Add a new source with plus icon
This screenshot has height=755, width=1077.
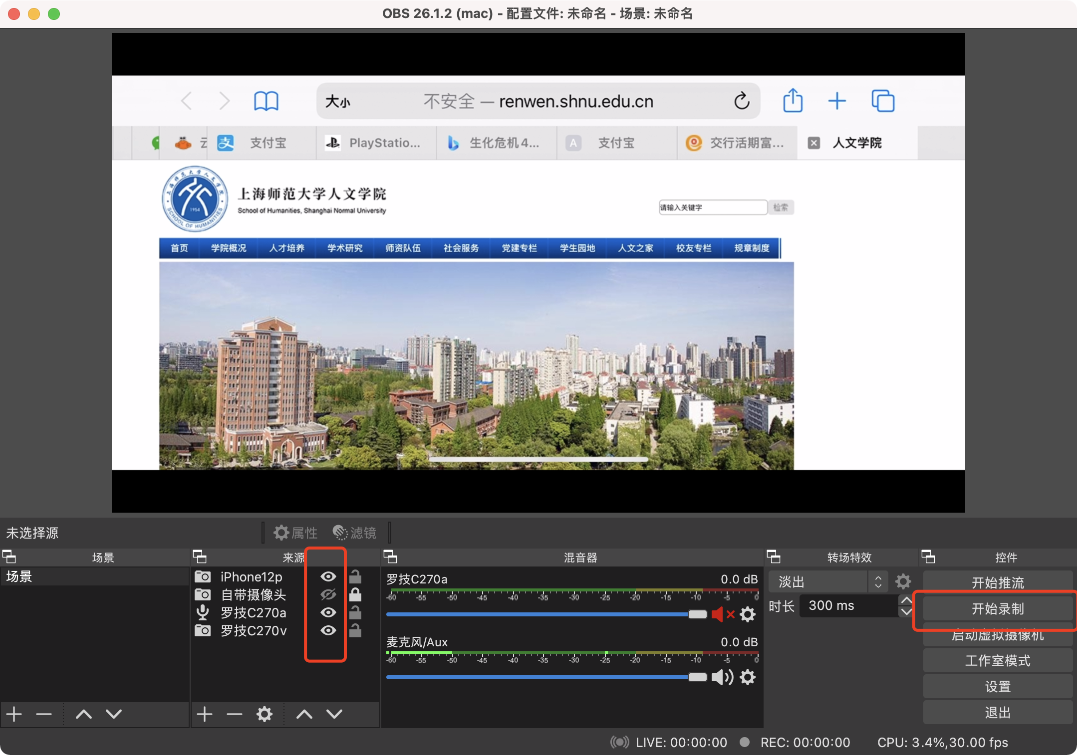205,714
